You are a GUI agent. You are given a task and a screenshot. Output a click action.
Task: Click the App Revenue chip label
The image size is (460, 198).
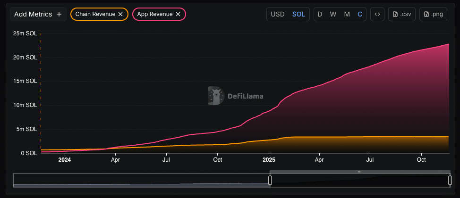tap(155, 14)
